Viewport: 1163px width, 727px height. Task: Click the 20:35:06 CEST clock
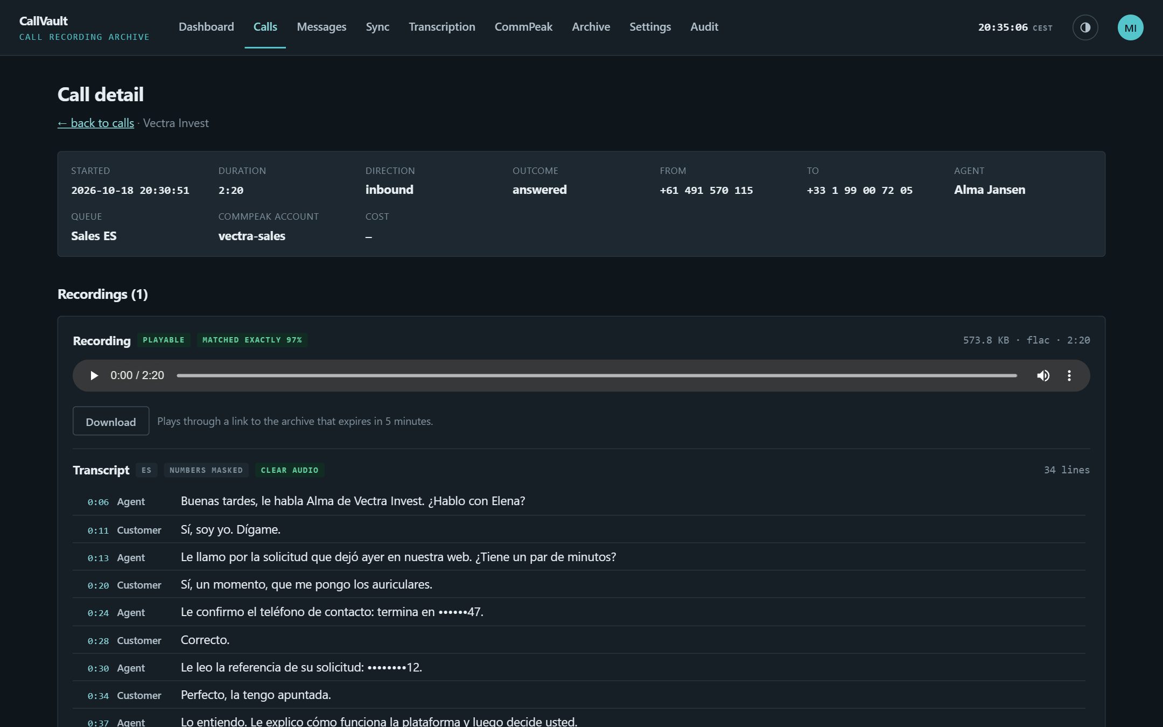1015,27
